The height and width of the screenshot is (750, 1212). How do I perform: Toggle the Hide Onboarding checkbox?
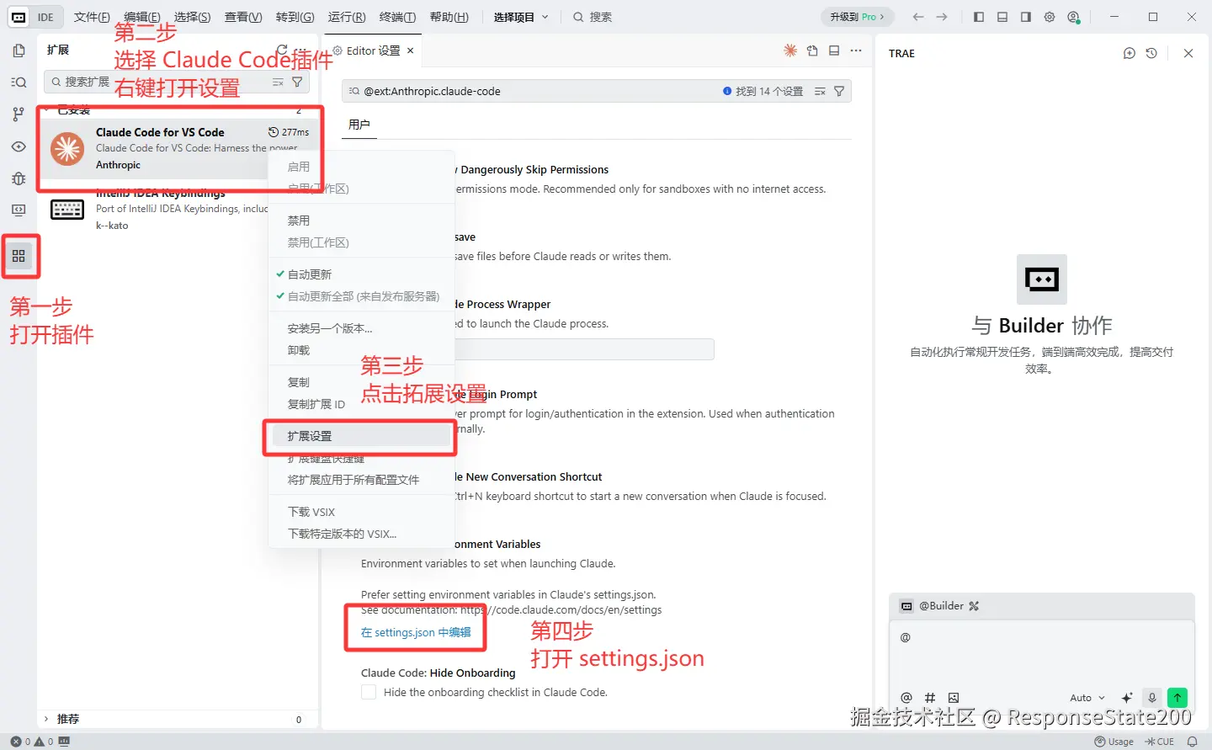pos(369,692)
